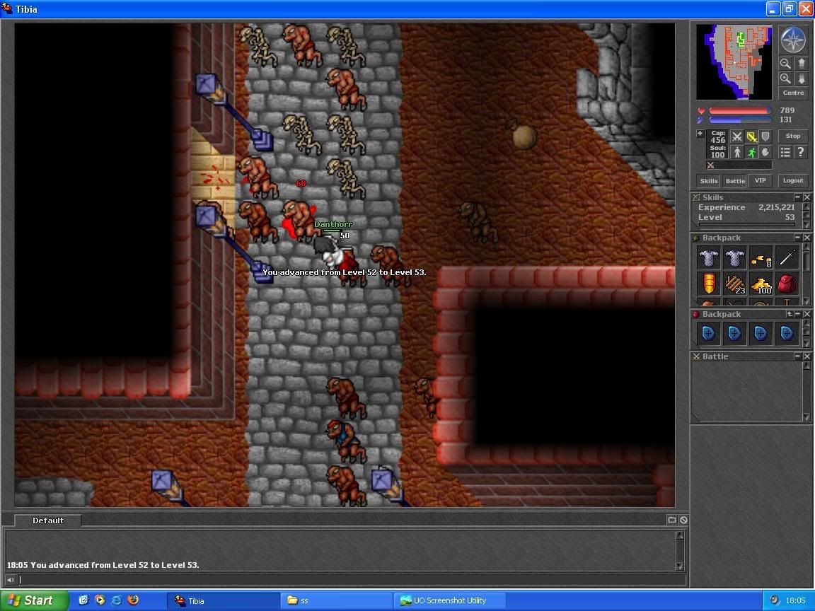Move minimap down one floor
This screenshot has height=611, width=815.
801,78
